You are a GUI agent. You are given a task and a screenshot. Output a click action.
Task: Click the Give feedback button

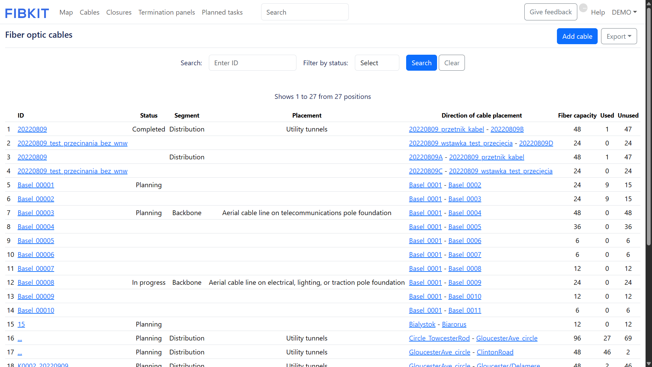coord(550,12)
